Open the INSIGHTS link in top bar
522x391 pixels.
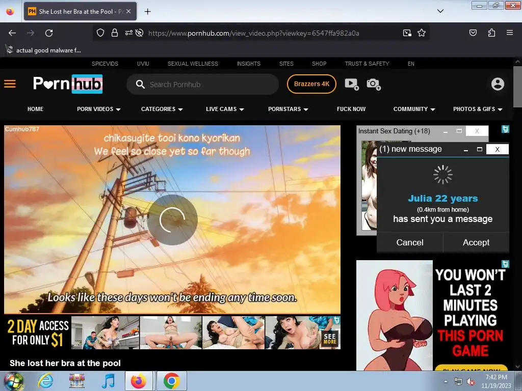click(249, 64)
